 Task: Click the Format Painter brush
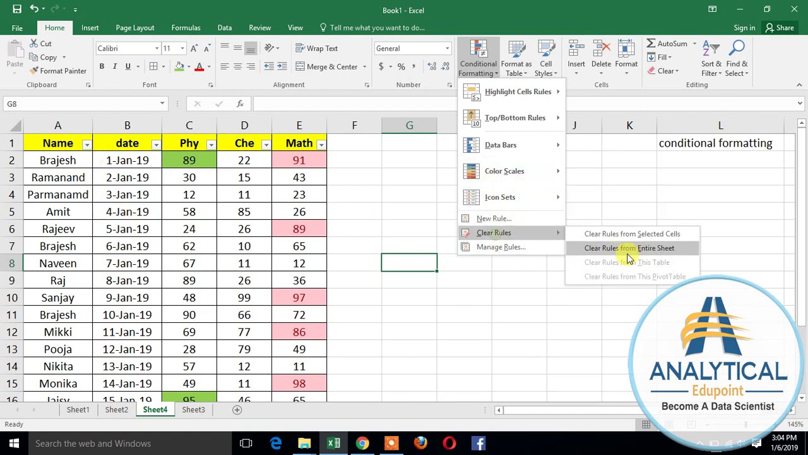click(x=34, y=71)
